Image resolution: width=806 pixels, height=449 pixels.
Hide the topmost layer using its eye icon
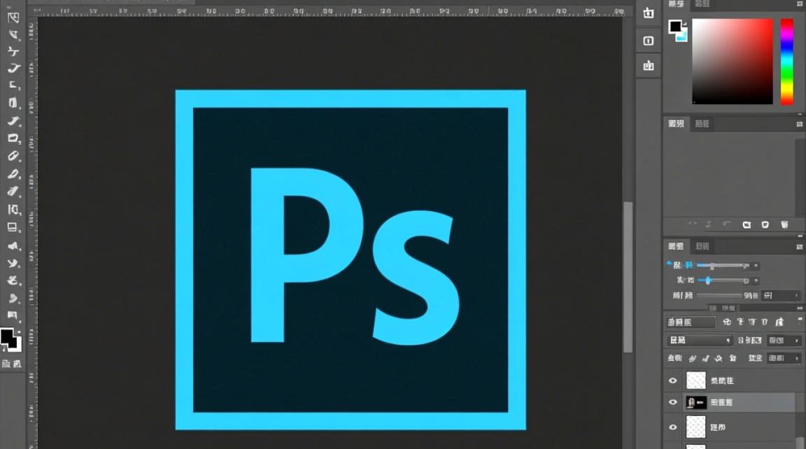(673, 380)
